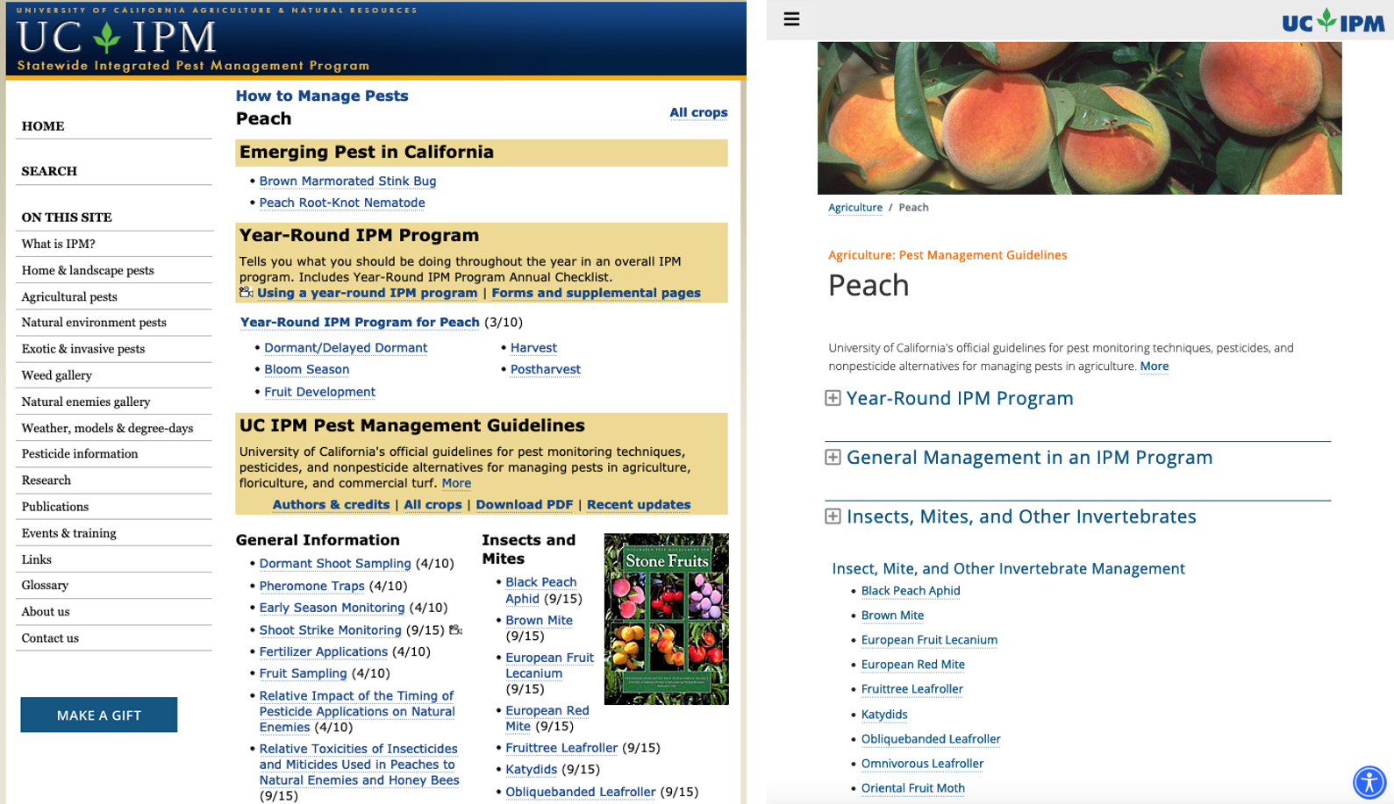Screen dimensions: 1394x804
Task: Open the Stone Fruits book cover thumbnail
Action: 666,618
